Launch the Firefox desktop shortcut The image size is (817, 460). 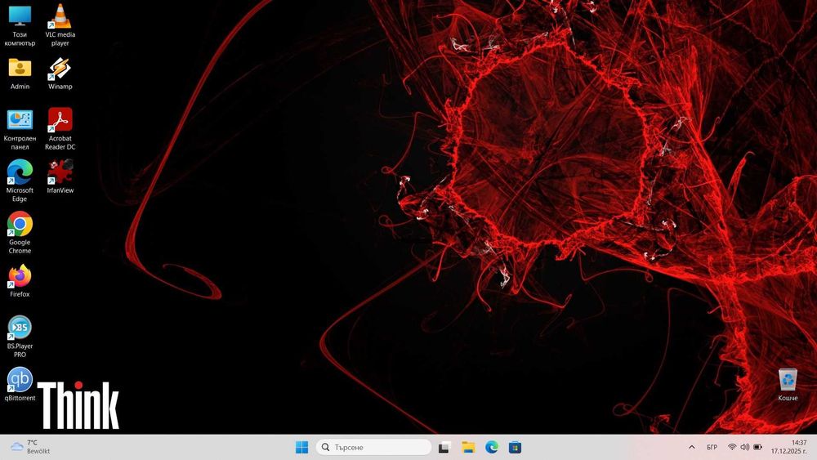[x=20, y=281]
